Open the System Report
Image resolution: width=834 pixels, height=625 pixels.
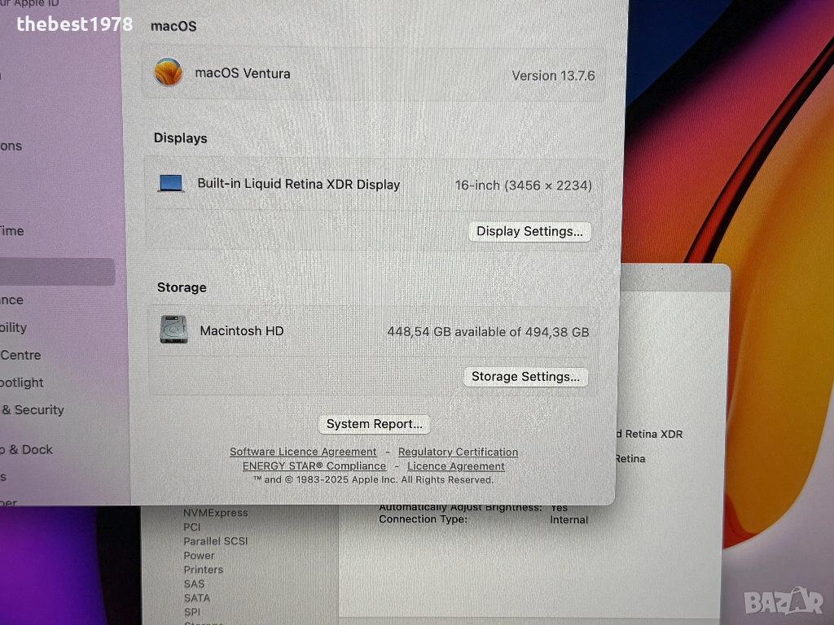tap(374, 424)
